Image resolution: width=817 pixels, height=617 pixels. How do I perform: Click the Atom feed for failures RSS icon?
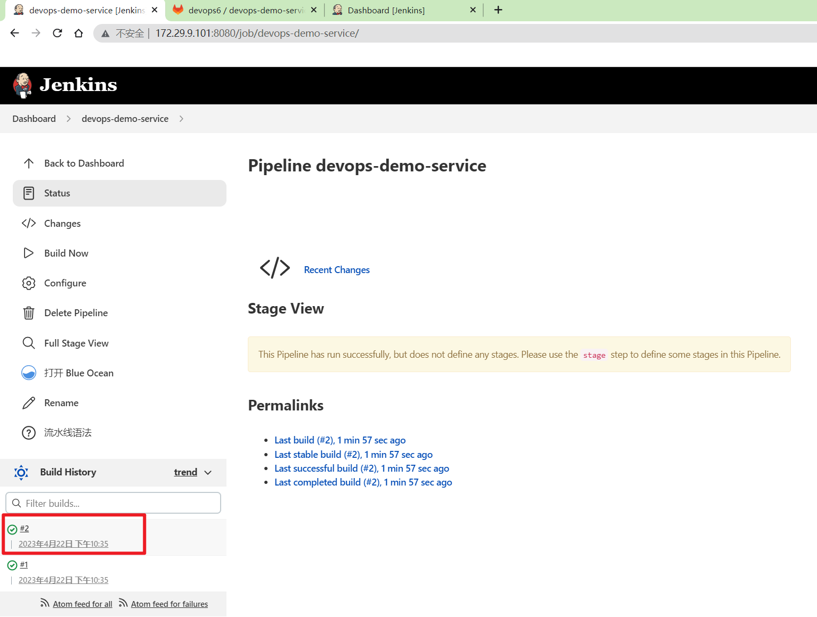(123, 603)
